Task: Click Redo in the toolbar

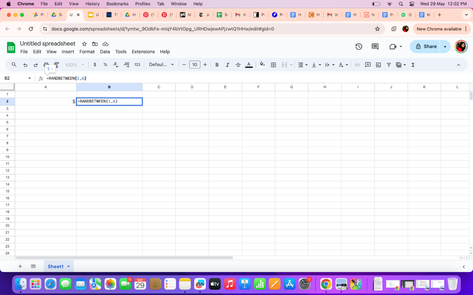Action: (x=35, y=65)
